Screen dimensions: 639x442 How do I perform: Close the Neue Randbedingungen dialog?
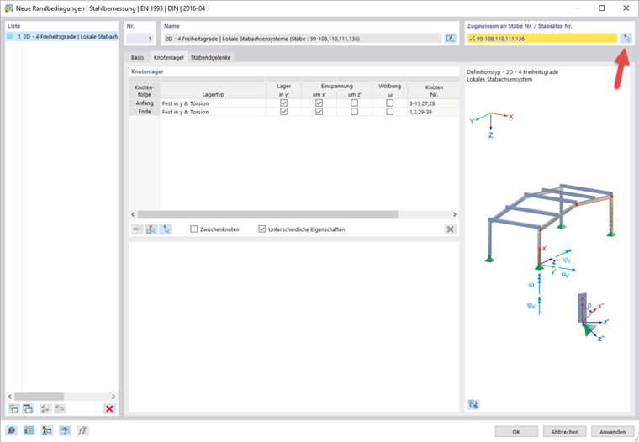pos(626,8)
